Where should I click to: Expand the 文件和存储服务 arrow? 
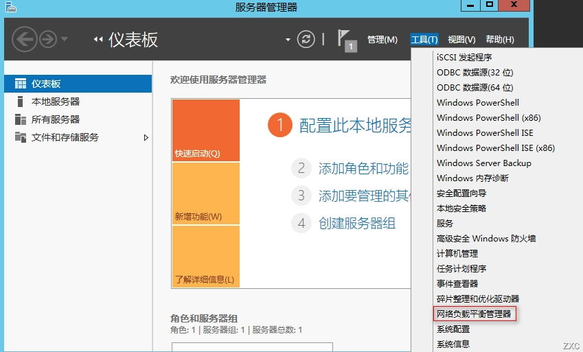pyautogui.click(x=146, y=137)
